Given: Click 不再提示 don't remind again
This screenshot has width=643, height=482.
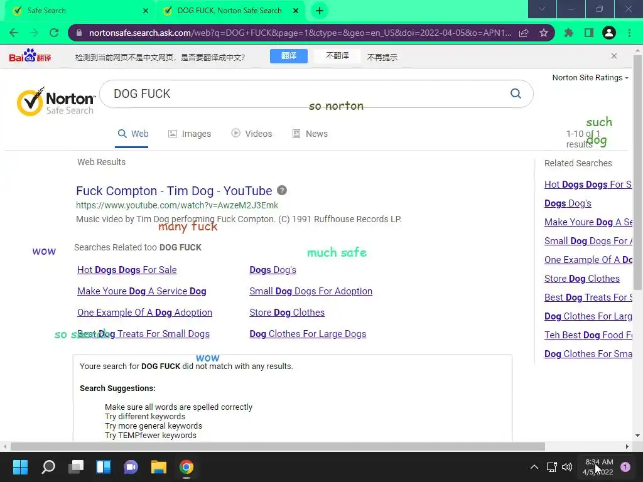Looking at the screenshot, I should click(382, 57).
